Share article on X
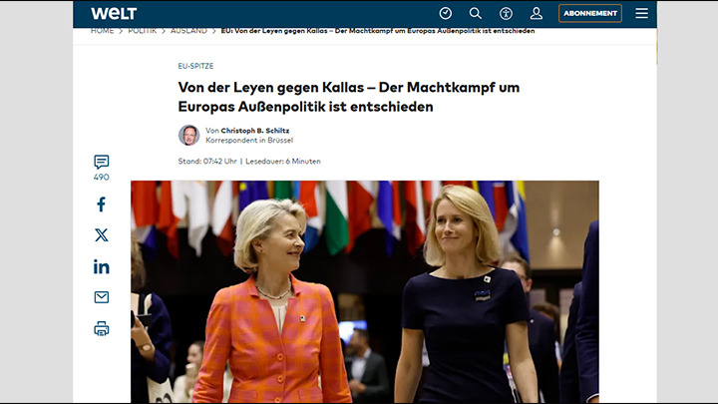718x404 pixels. coord(101,235)
